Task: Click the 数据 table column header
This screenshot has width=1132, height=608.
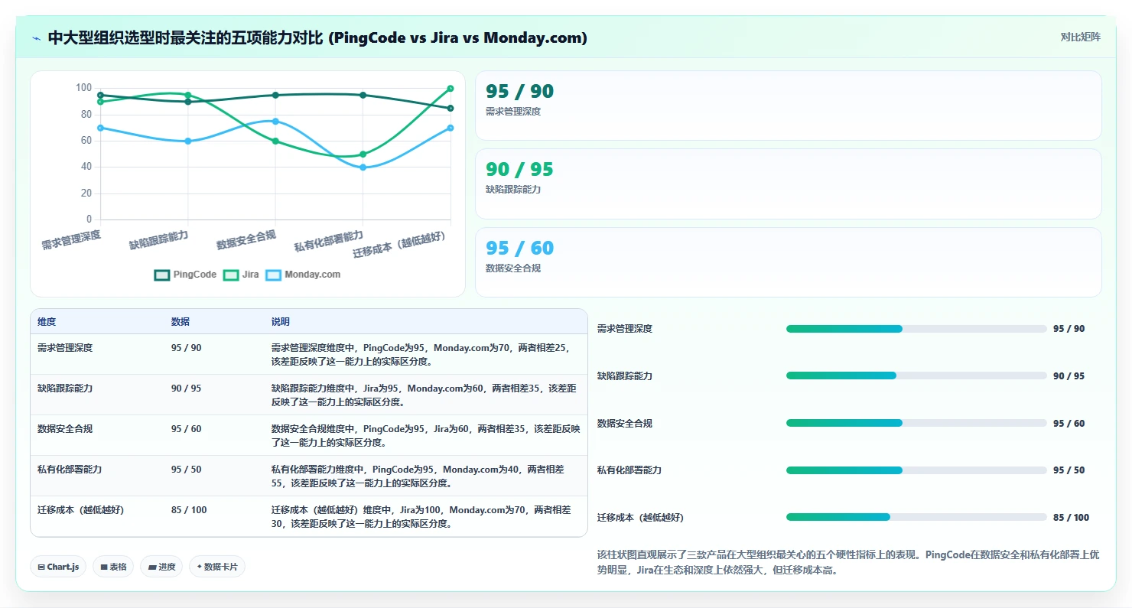Action: (x=181, y=322)
